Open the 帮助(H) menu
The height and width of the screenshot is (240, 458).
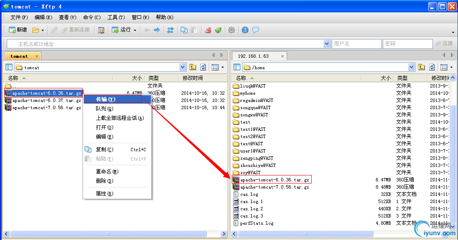point(165,17)
